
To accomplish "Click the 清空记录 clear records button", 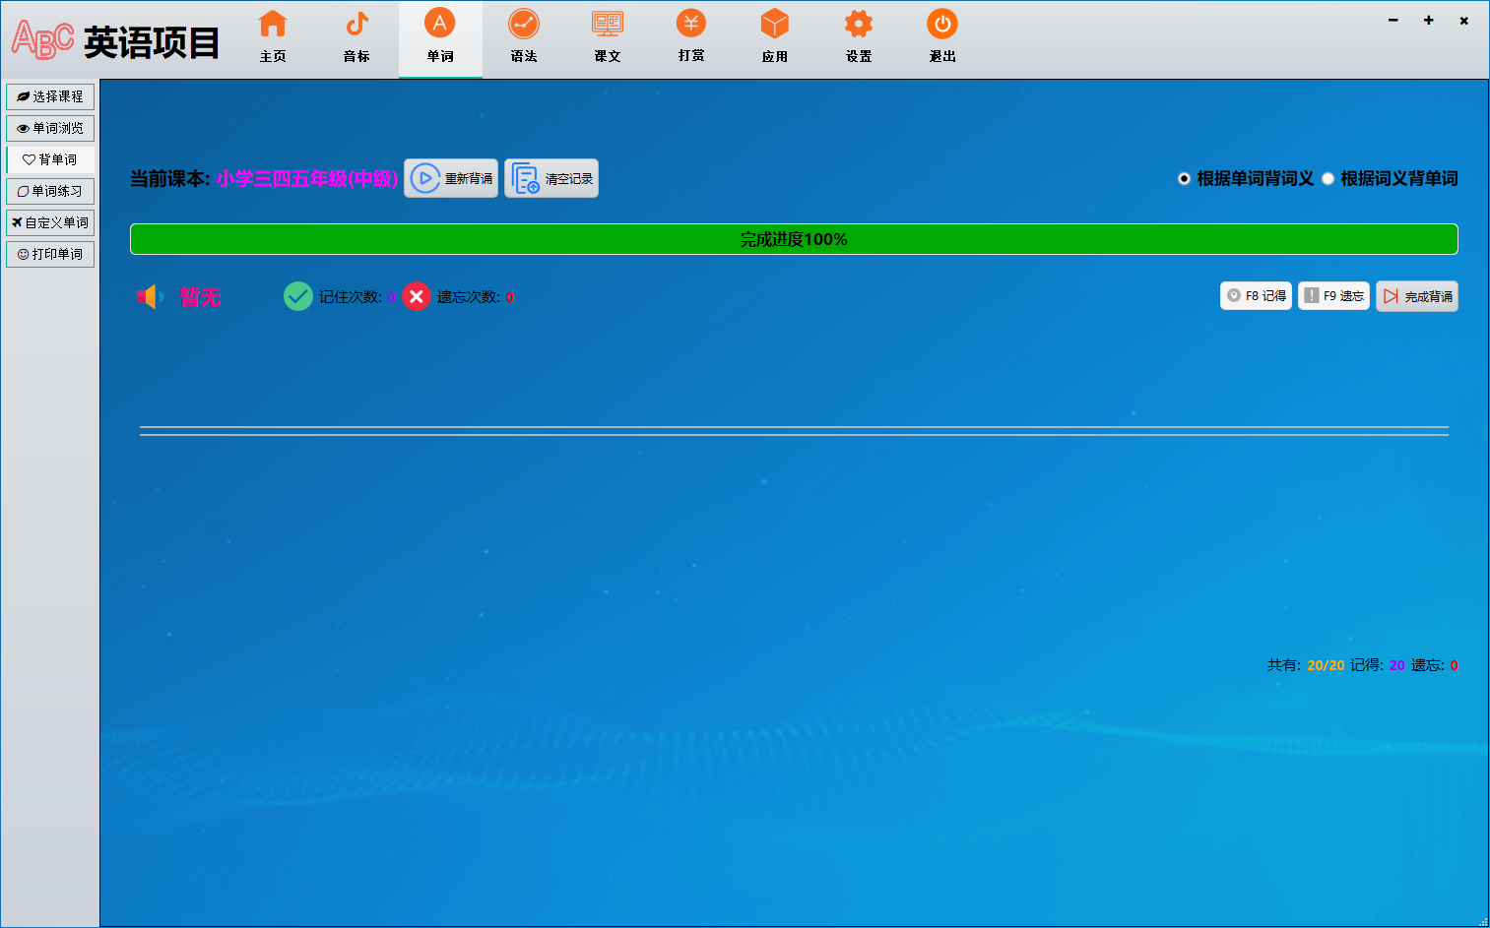I will coord(551,178).
